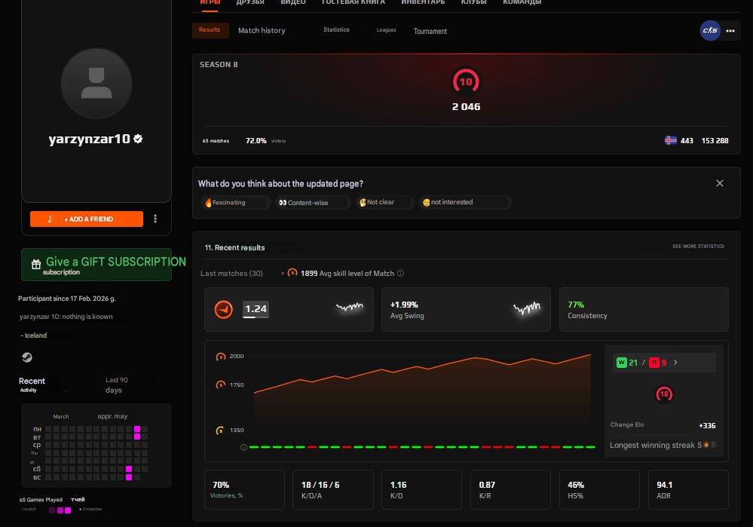Close the updated page feedback banner
Image resolution: width=753 pixels, height=527 pixels.
click(719, 183)
